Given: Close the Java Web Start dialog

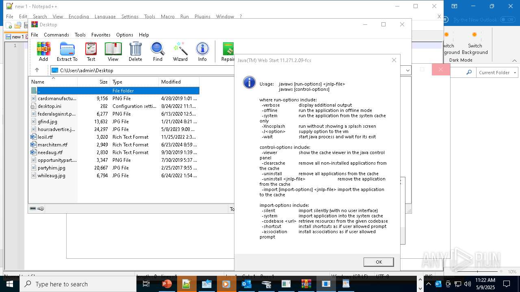Looking at the screenshot, I should click(x=394, y=60).
